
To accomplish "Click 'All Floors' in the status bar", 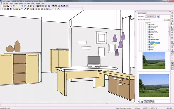I will (x=137, y=108).
